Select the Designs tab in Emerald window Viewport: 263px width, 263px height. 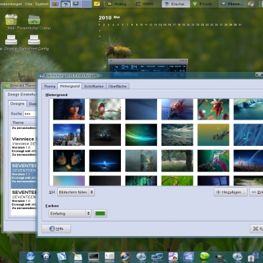click(x=17, y=103)
